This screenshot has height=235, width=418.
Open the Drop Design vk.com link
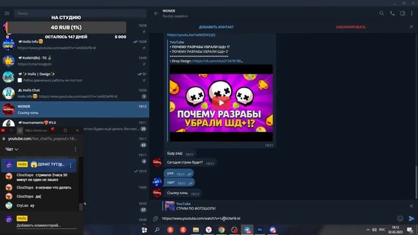click(217, 61)
